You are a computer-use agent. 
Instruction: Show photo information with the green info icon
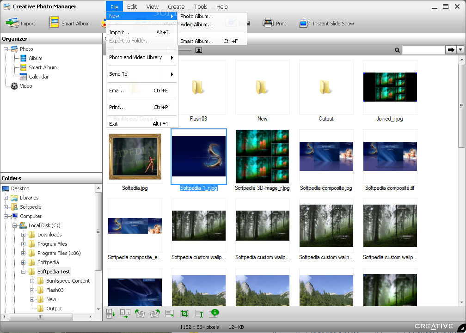[x=215, y=313]
